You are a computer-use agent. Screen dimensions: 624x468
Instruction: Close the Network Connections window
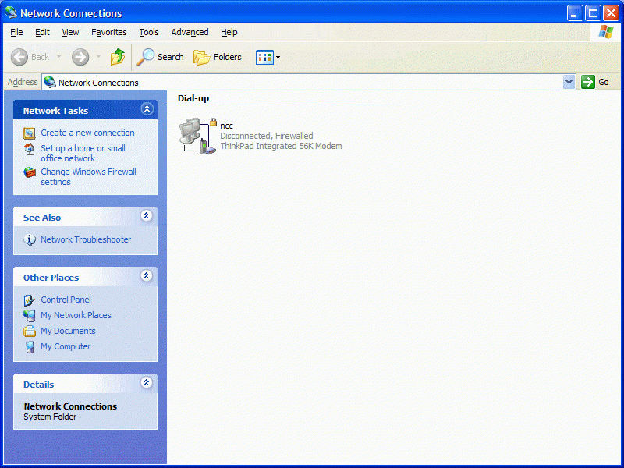611,13
